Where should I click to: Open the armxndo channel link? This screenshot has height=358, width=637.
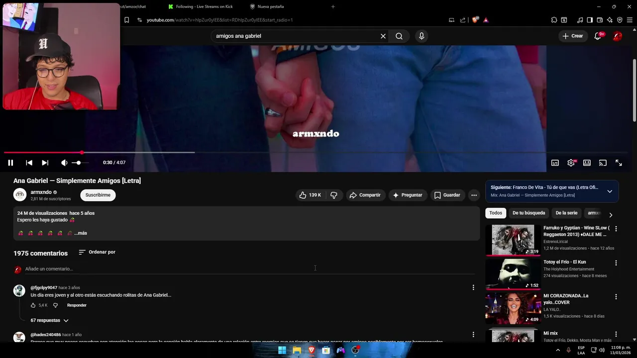41,192
